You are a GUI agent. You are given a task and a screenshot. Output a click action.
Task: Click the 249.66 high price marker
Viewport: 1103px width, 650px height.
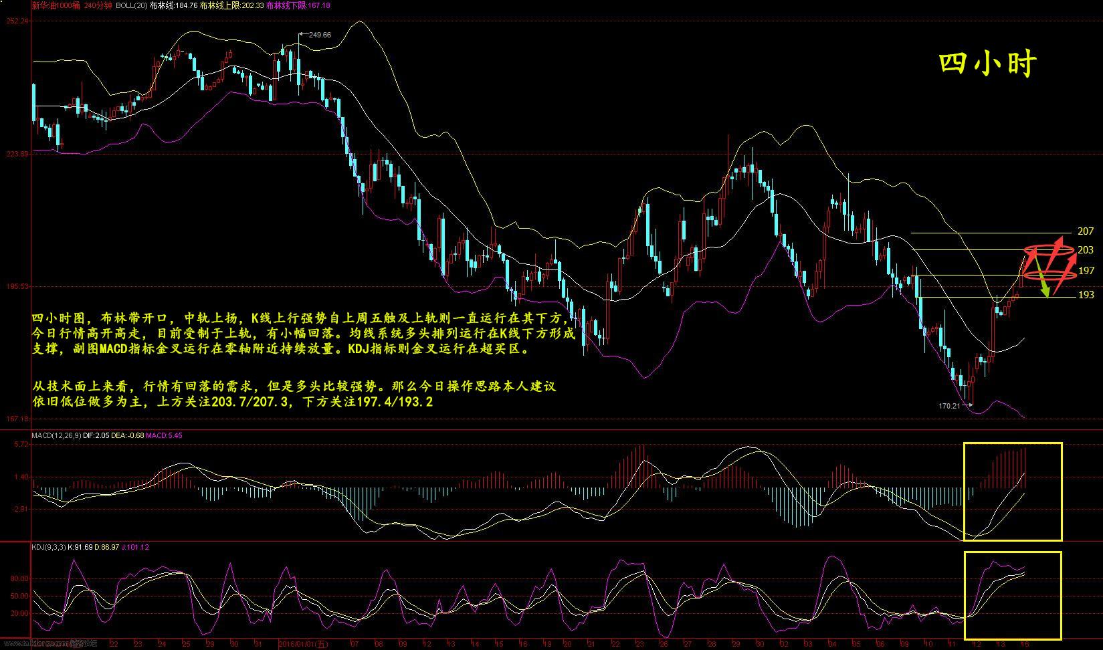[x=320, y=35]
